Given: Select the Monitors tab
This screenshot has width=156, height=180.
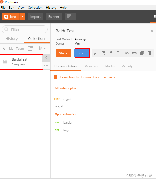Looking at the screenshot, I should [x=91, y=66].
